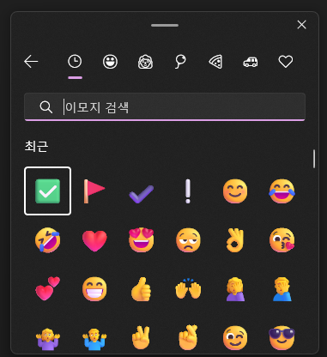Open the car transportation category tab
The height and width of the screenshot is (357, 327).
pos(251,62)
